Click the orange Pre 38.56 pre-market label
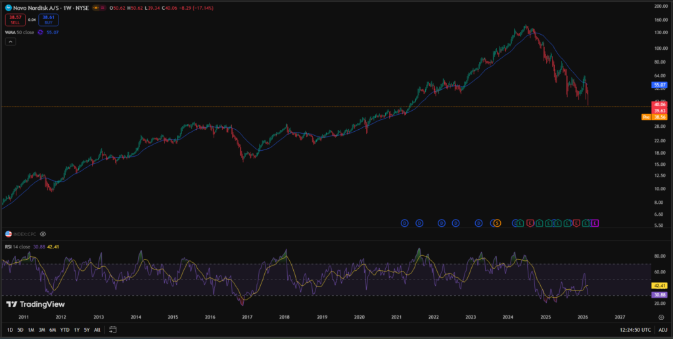 [x=655, y=117]
